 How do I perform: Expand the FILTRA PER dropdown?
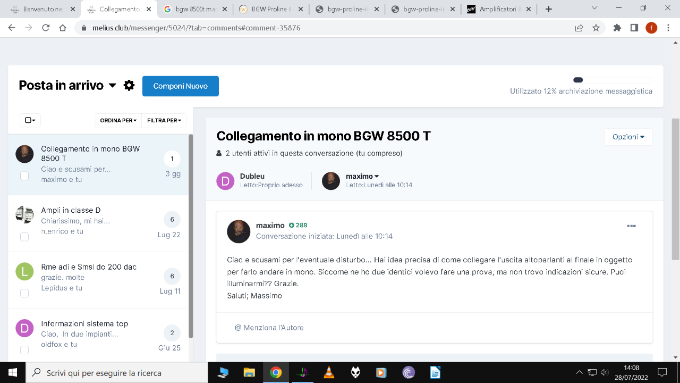click(x=164, y=120)
